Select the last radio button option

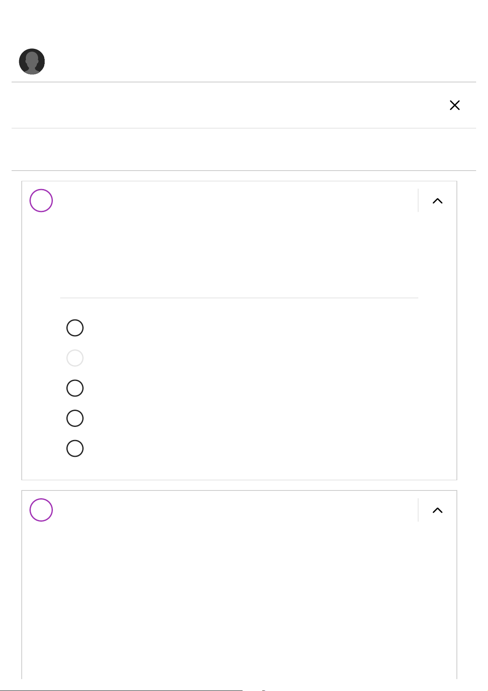point(75,448)
